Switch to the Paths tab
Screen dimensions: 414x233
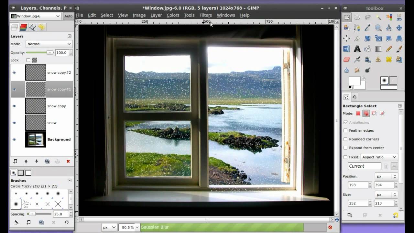(32, 27)
